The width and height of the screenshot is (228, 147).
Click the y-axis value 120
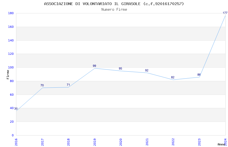11,54
